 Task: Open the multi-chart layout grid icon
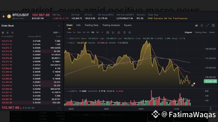point(213,25)
